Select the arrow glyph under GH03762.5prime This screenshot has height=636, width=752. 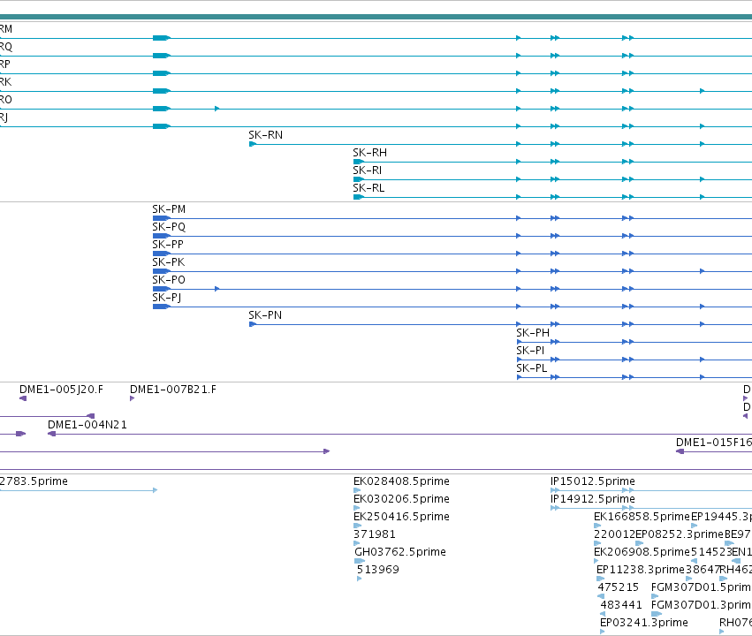[x=360, y=561]
